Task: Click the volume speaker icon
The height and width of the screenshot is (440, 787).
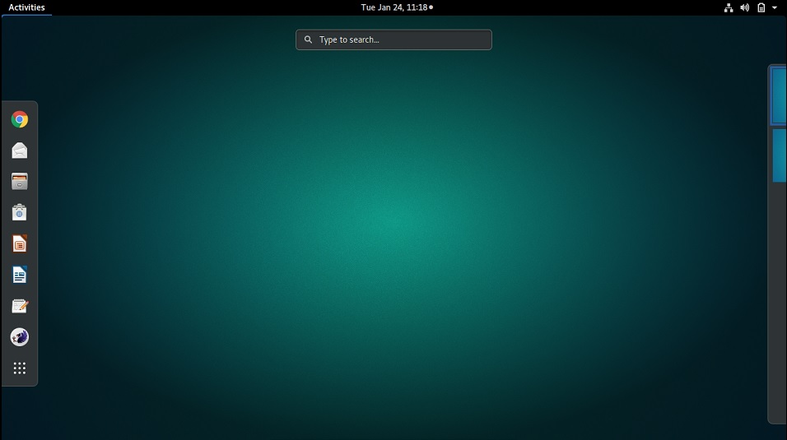Action: (744, 7)
